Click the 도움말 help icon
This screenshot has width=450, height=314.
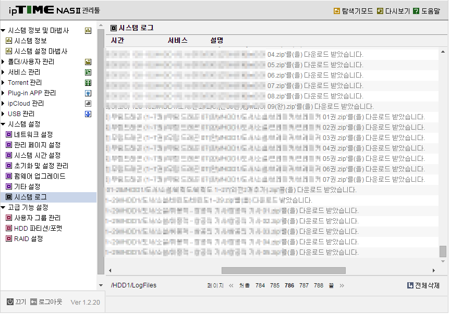coord(416,11)
